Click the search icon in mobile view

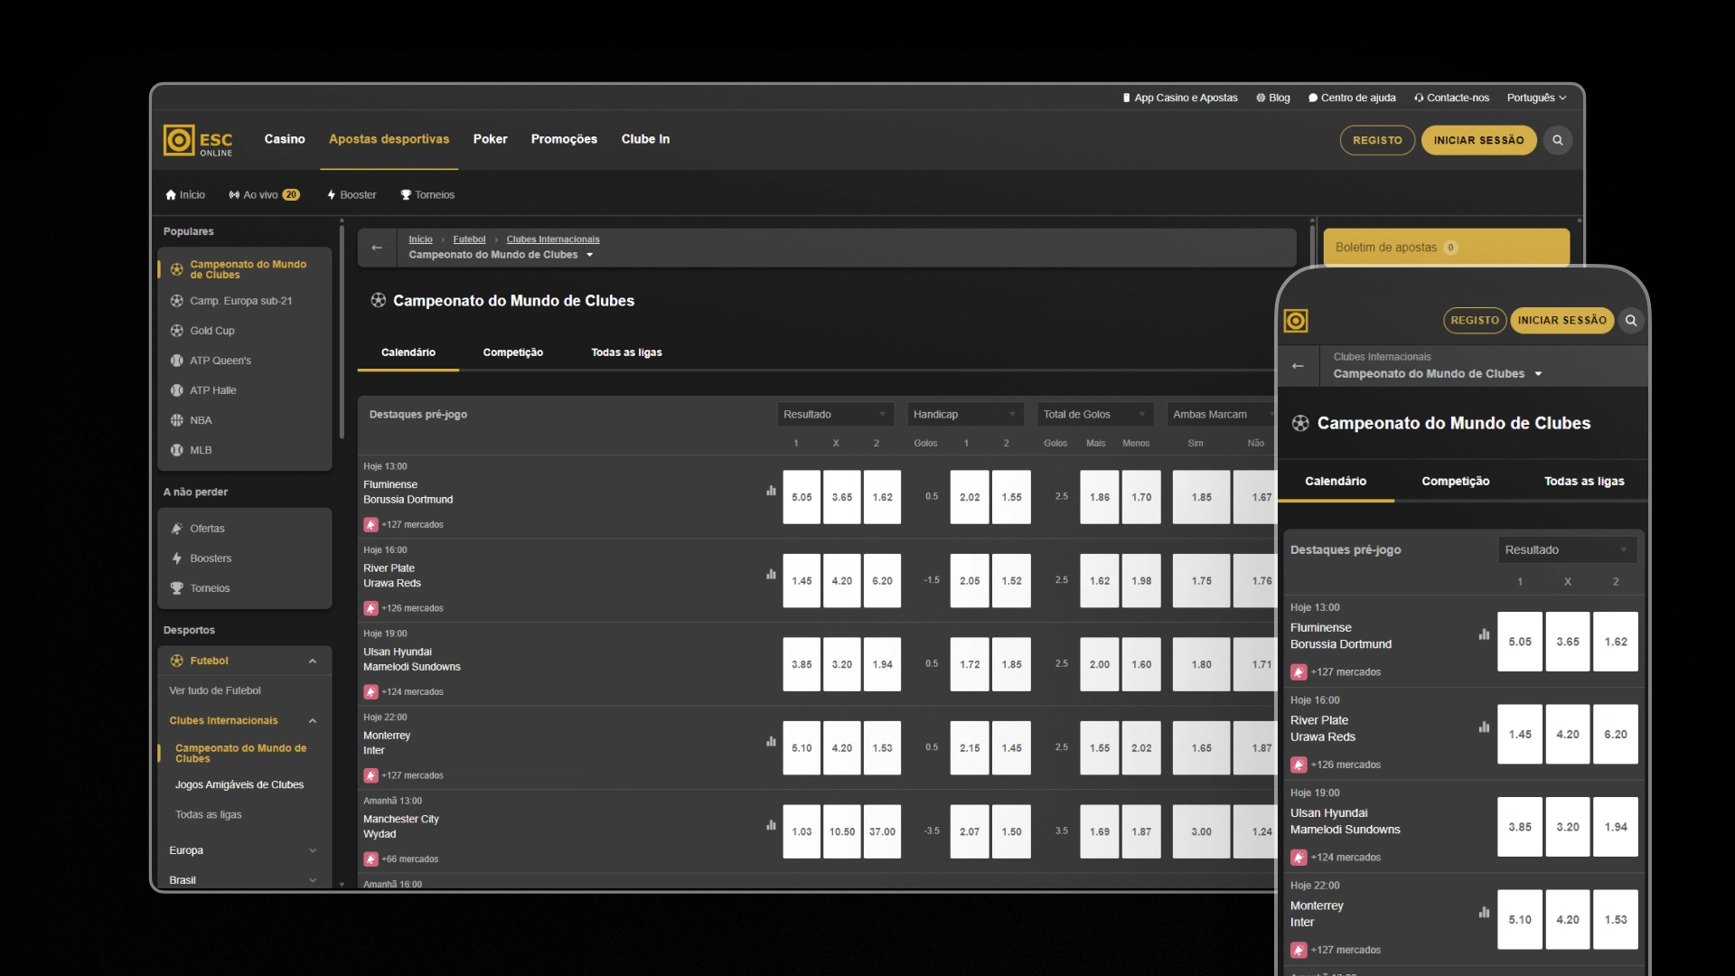coord(1631,320)
